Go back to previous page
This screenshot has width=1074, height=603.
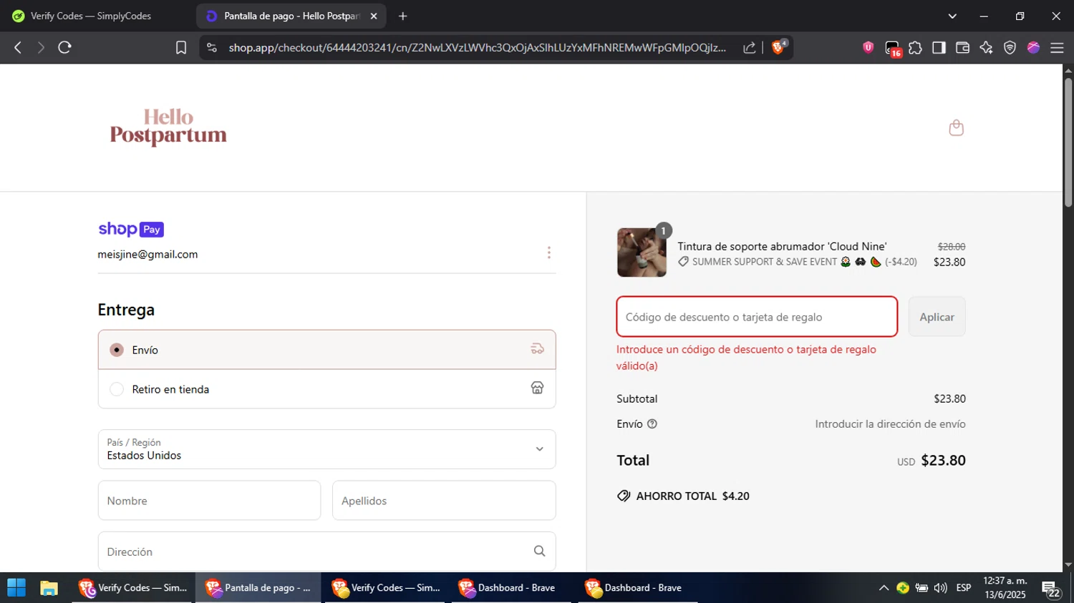coord(18,48)
